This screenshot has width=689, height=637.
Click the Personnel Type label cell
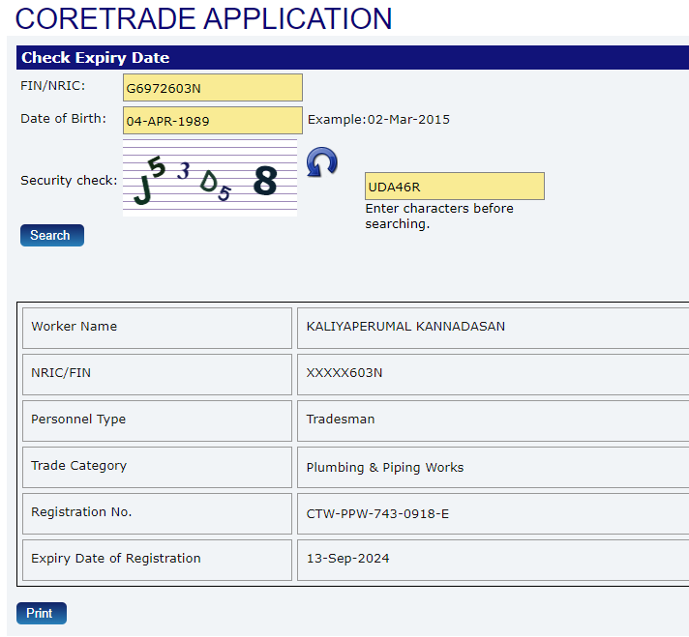(x=157, y=420)
